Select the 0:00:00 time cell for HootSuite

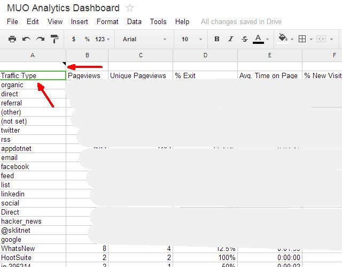[270, 257]
